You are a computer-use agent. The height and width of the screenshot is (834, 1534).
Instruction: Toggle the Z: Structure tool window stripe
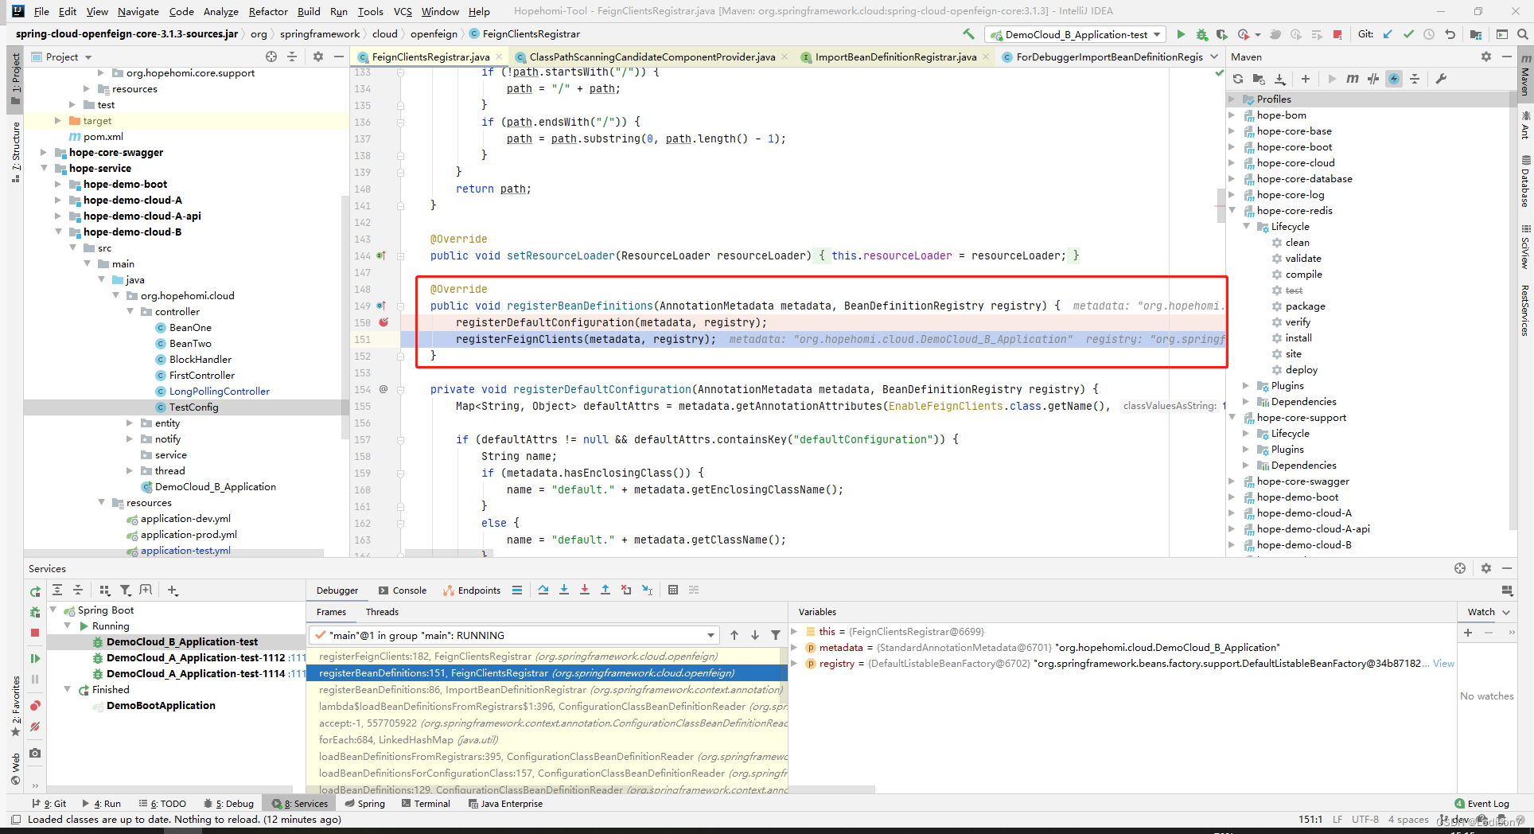click(x=15, y=152)
